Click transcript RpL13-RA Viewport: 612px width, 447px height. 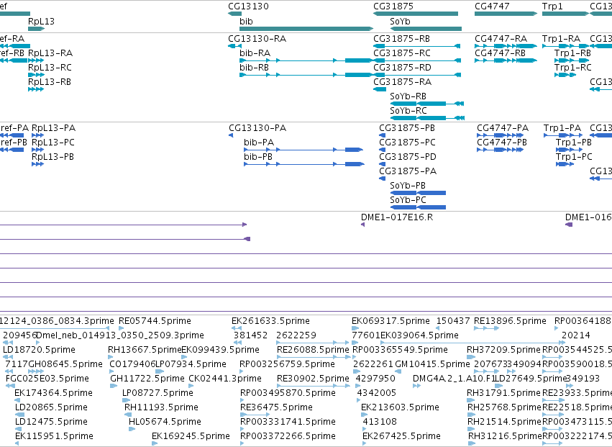[x=50, y=53]
